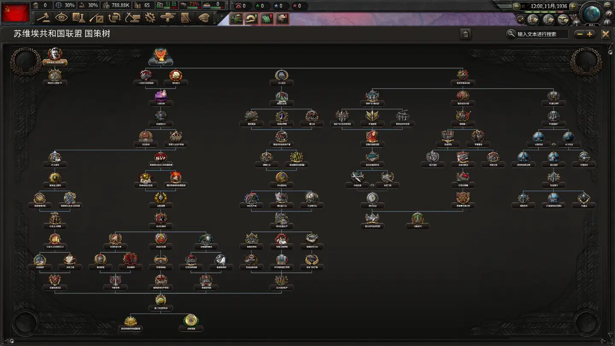Viewport: 615px width, 346px height.
Task: Click the building icon button beside the search box
Action: coord(466,34)
